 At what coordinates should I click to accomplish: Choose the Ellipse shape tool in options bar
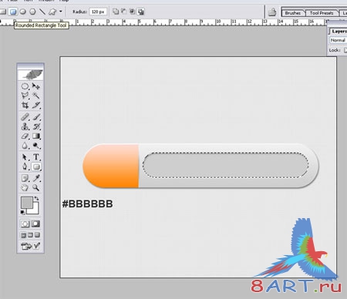coord(23,12)
